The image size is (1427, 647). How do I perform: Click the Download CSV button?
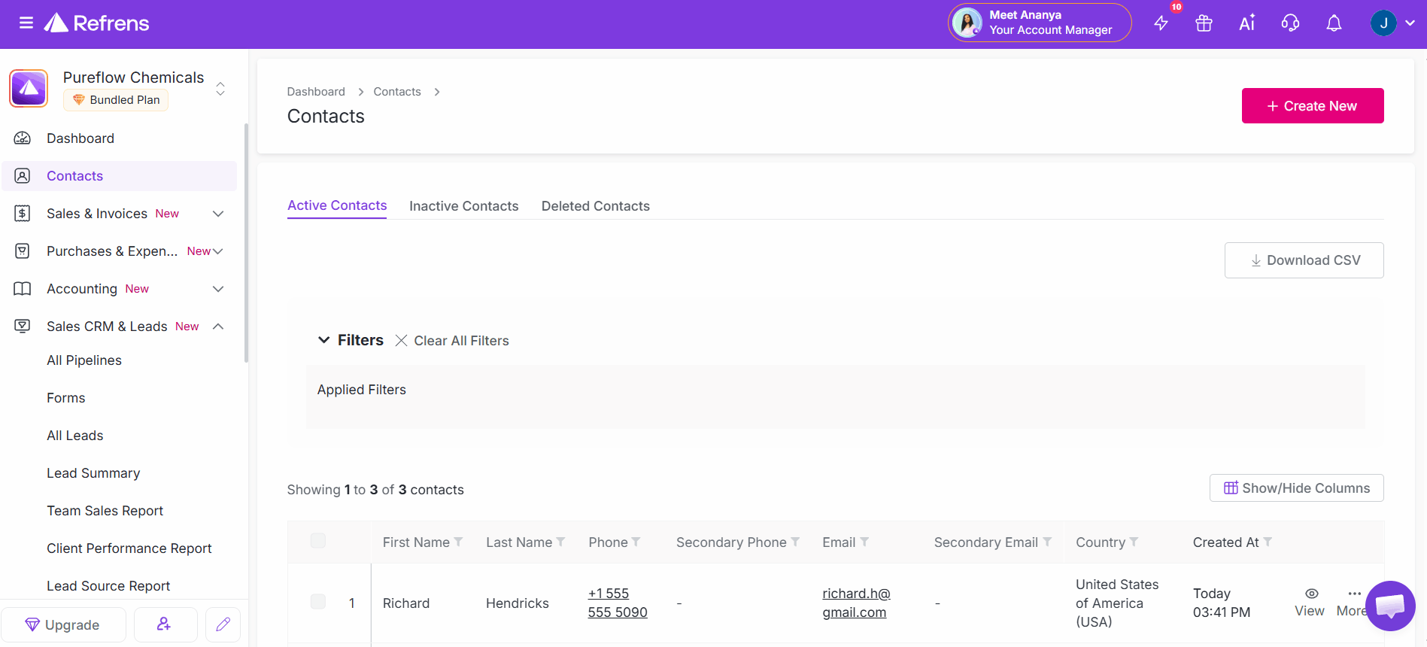click(1304, 260)
